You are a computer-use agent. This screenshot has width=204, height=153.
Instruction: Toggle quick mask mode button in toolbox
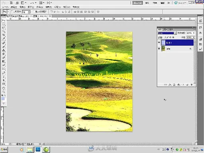4,104
